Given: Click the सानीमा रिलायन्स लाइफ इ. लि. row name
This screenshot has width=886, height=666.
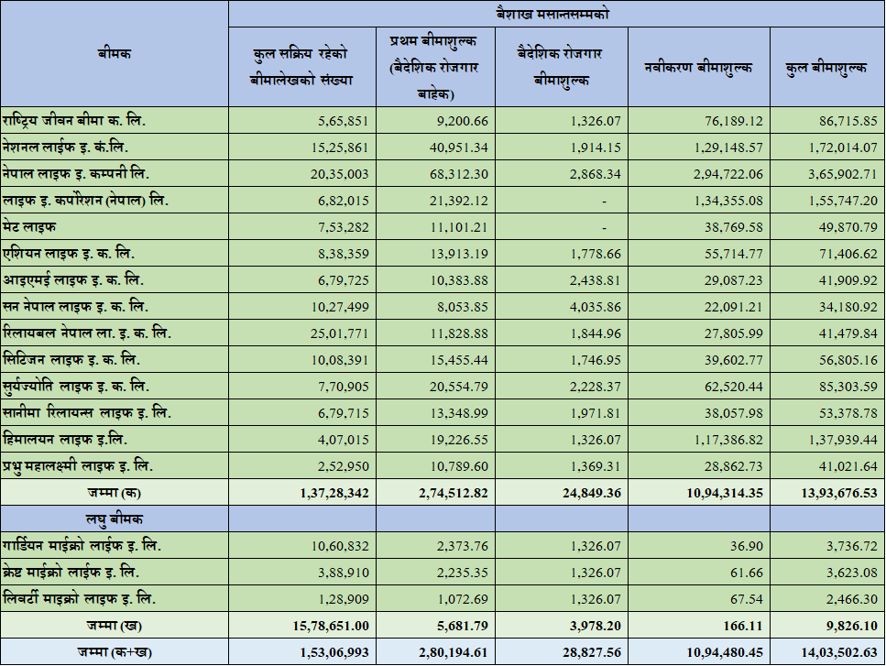Looking at the screenshot, I should [x=86, y=412].
